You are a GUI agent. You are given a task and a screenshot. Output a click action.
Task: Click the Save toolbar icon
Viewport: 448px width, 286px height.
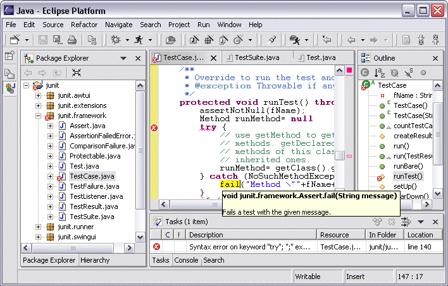tap(43, 40)
